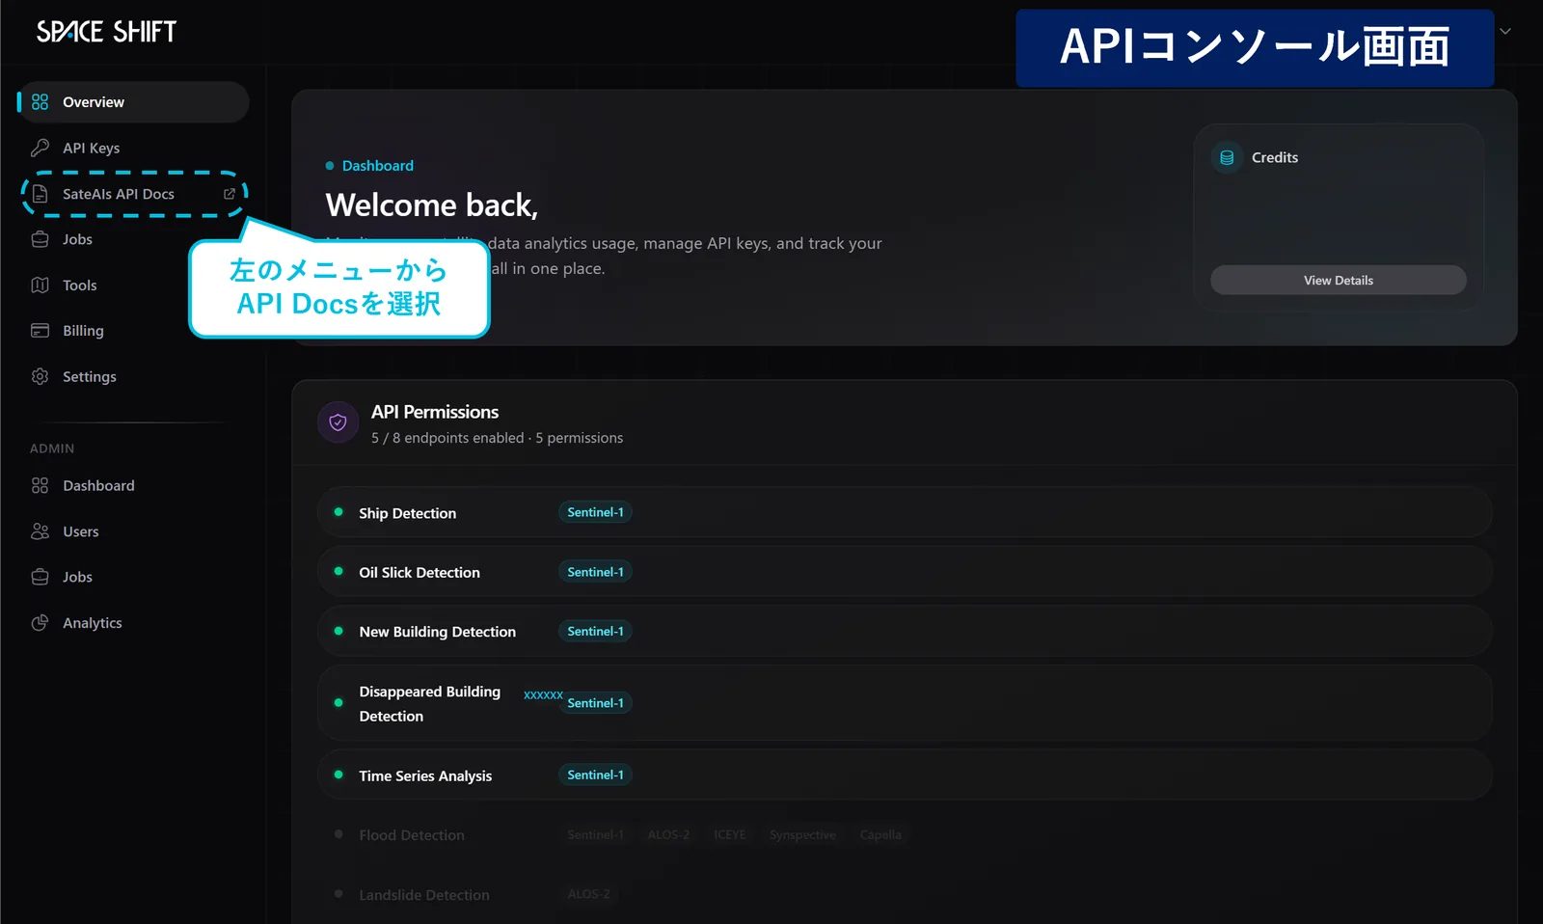Select the New Building Detection row
The height and width of the screenshot is (924, 1543).
point(905,631)
